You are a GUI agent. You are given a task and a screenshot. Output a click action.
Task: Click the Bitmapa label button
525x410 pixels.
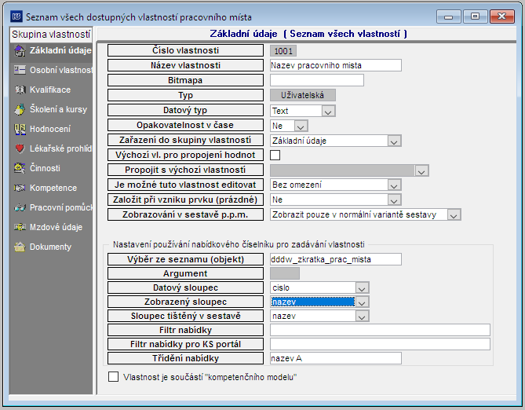pos(185,80)
